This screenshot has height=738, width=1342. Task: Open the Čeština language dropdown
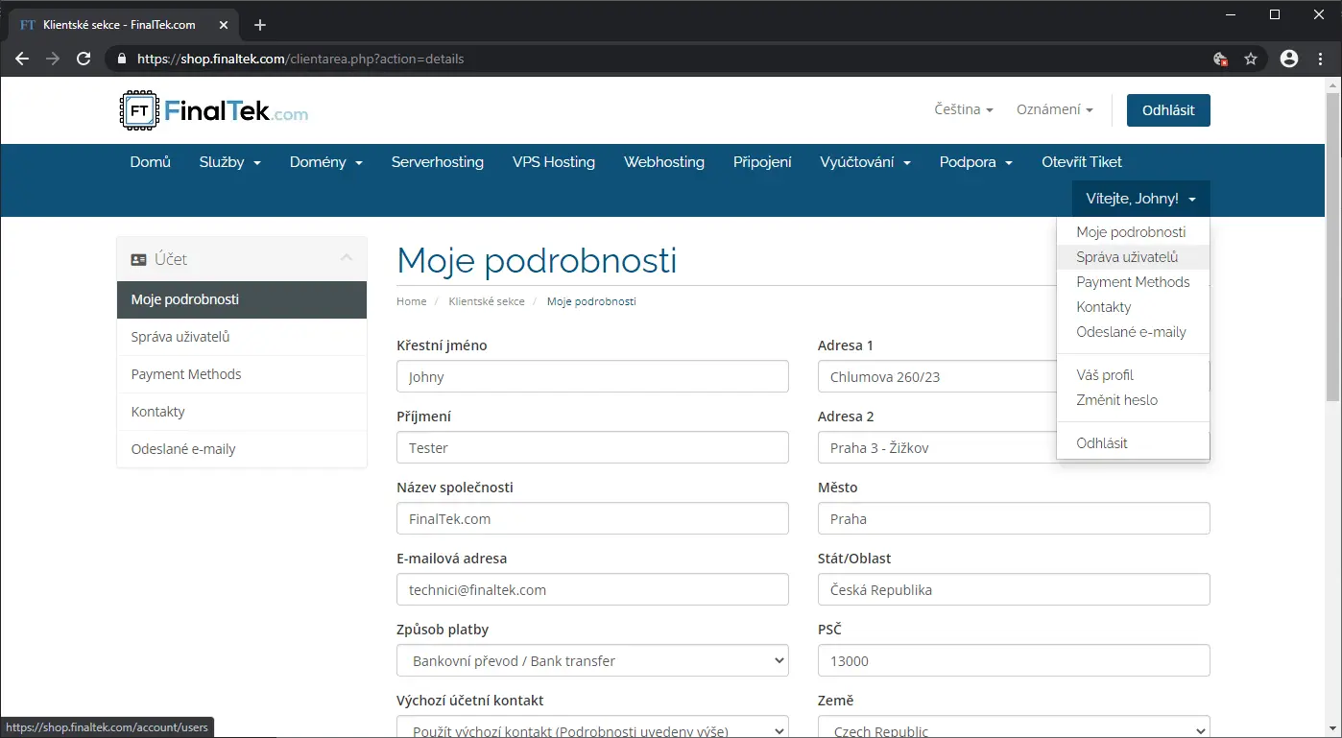pyautogui.click(x=963, y=109)
